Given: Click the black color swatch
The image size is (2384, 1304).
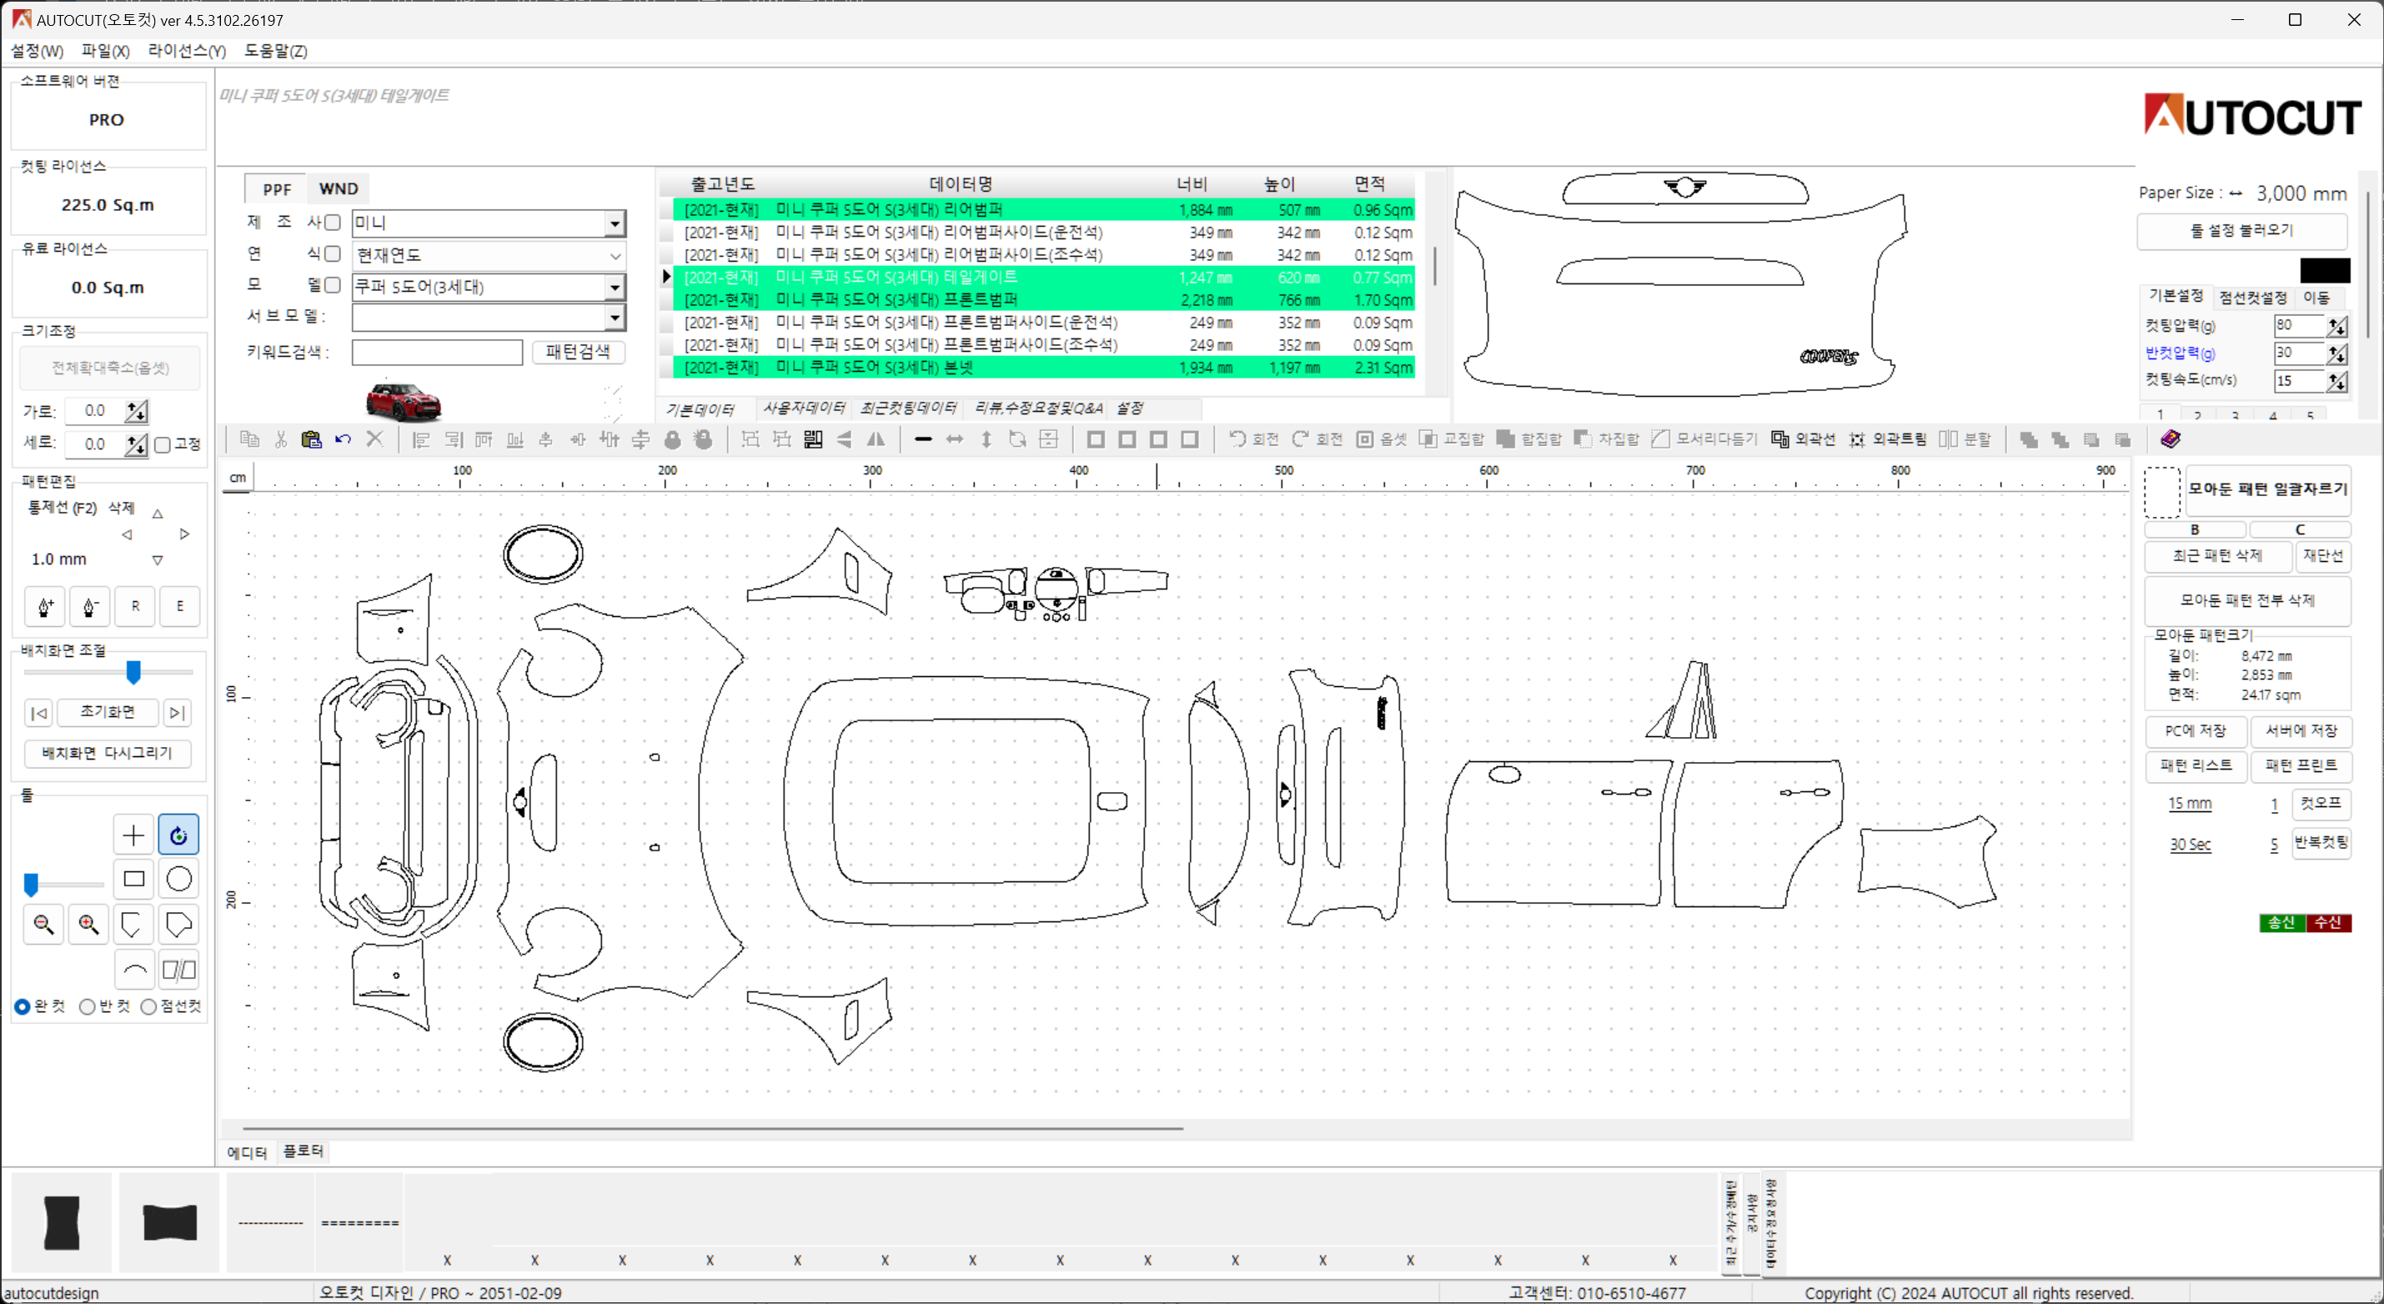Looking at the screenshot, I should (x=2325, y=270).
